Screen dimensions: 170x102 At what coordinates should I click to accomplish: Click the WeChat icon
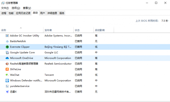point(7,75)
